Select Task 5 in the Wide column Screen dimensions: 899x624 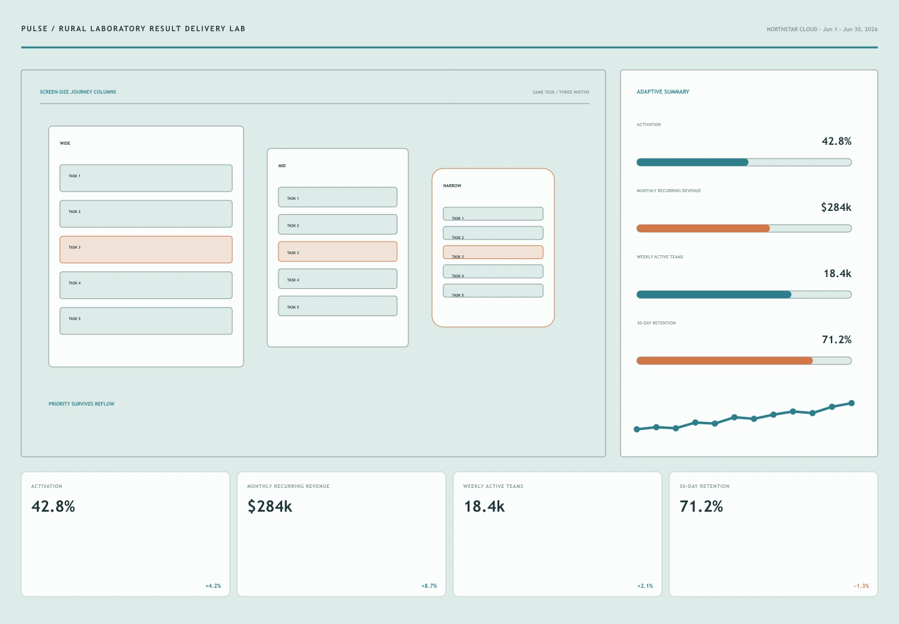click(146, 321)
